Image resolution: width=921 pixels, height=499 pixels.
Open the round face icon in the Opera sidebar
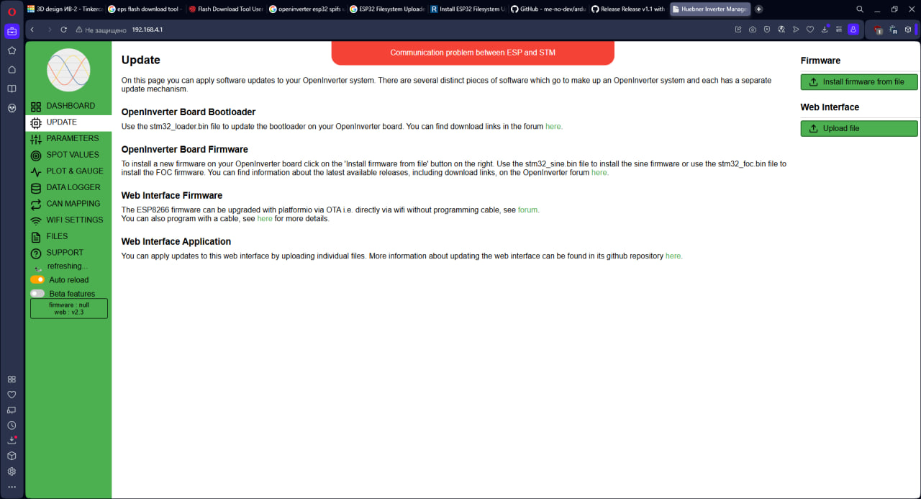pos(12,108)
